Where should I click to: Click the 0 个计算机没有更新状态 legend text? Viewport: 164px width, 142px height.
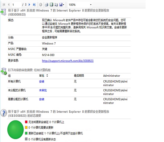click(42, 139)
